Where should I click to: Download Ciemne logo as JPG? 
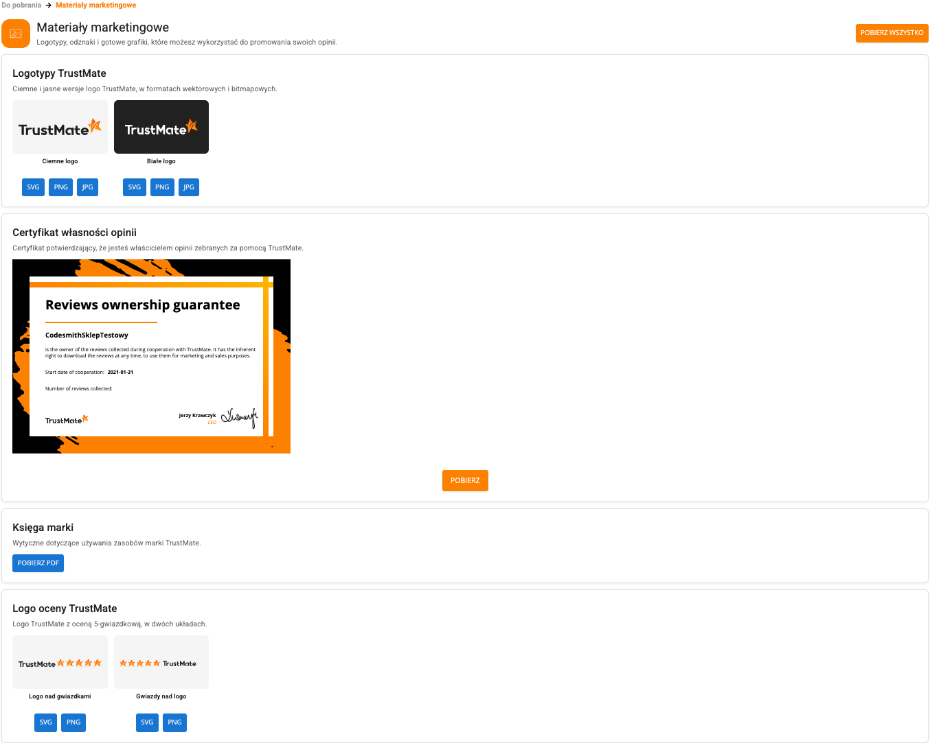pos(87,187)
